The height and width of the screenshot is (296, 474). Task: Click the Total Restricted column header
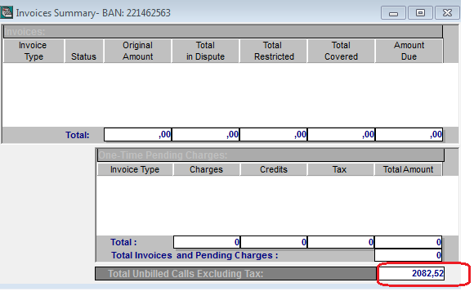click(x=274, y=51)
